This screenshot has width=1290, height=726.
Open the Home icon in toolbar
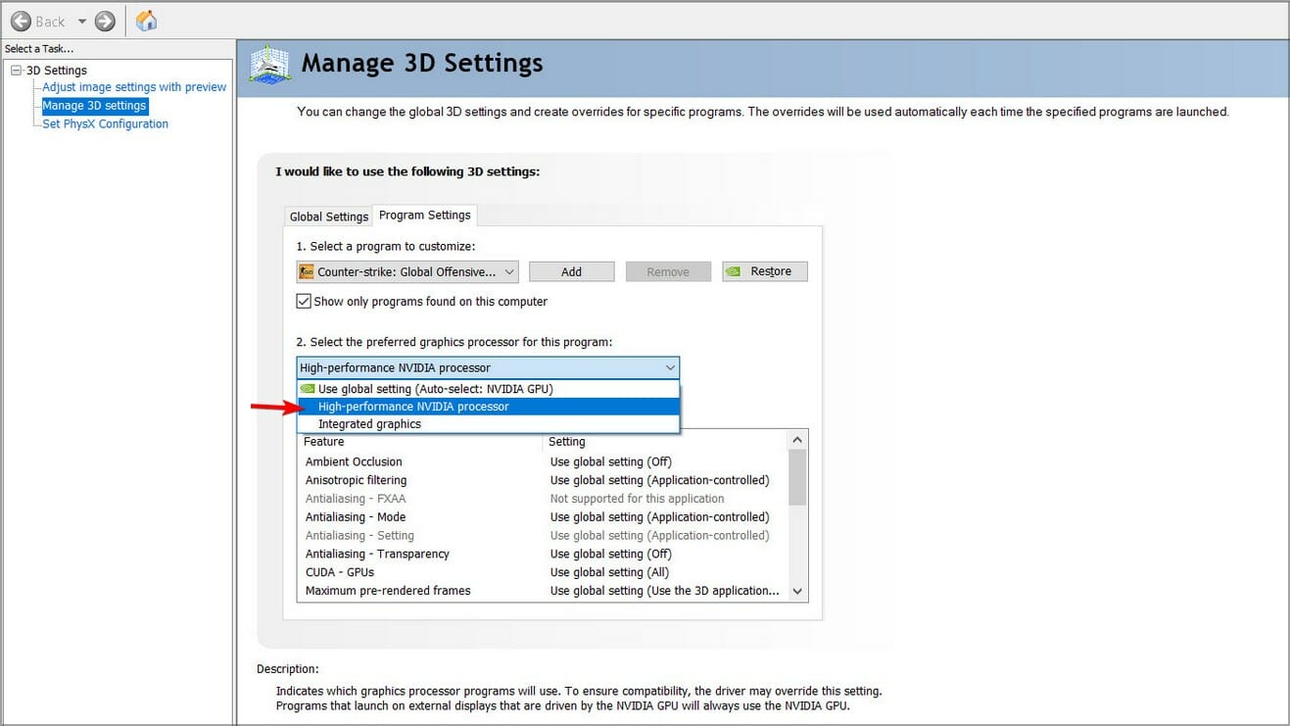click(146, 21)
